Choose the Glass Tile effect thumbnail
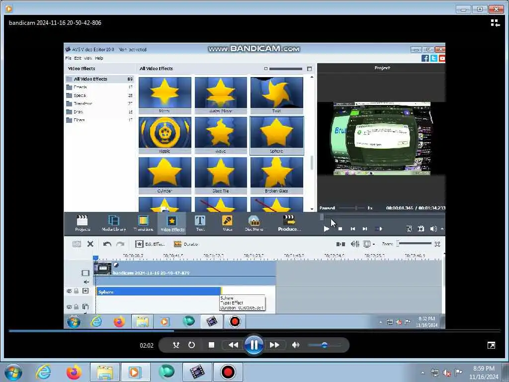The height and width of the screenshot is (382, 509). tap(221, 176)
